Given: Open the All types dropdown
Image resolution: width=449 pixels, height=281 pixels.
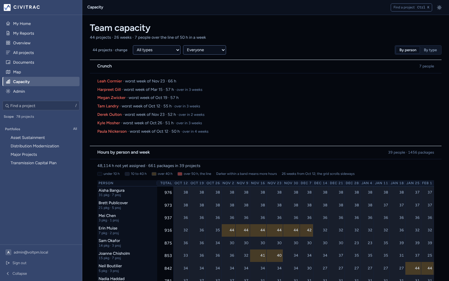Looking at the screenshot, I should click(x=157, y=50).
